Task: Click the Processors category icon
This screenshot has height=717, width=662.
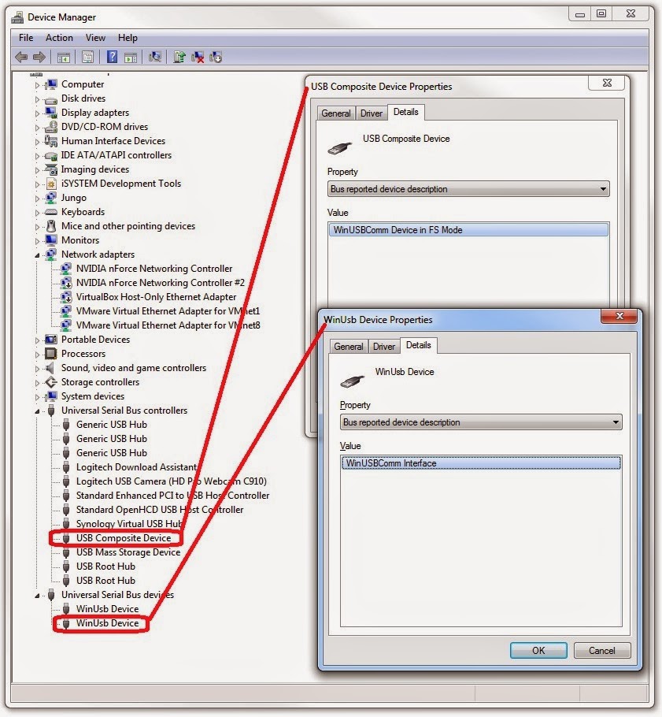Action: click(x=50, y=354)
